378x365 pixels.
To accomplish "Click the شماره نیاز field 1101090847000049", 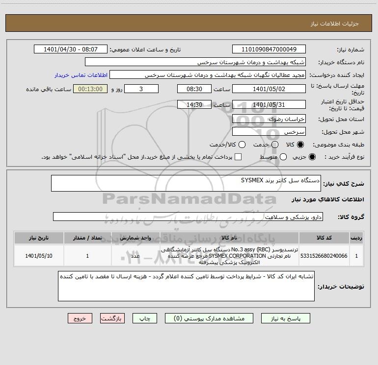I will (x=269, y=49).
